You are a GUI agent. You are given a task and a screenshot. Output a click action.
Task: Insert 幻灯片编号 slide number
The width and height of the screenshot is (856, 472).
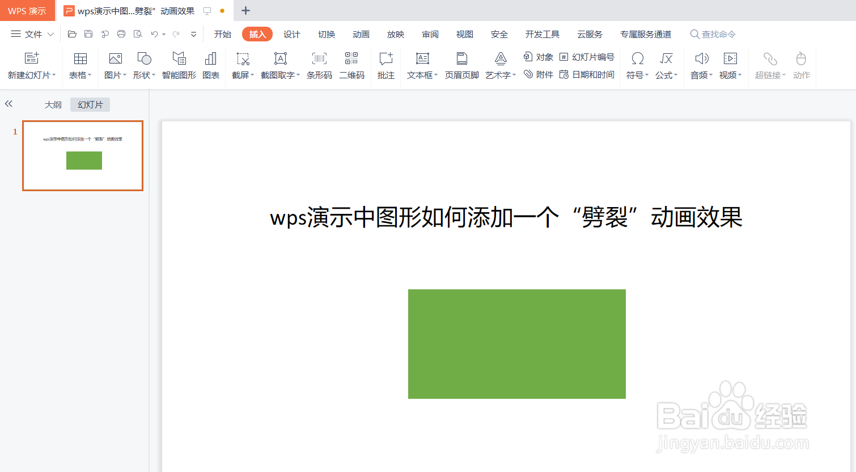[587, 57]
